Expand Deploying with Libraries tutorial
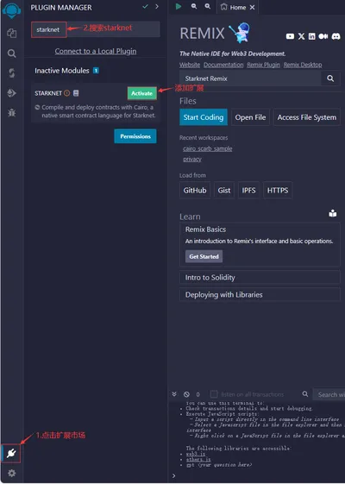The height and width of the screenshot is (484, 345). [x=260, y=295]
